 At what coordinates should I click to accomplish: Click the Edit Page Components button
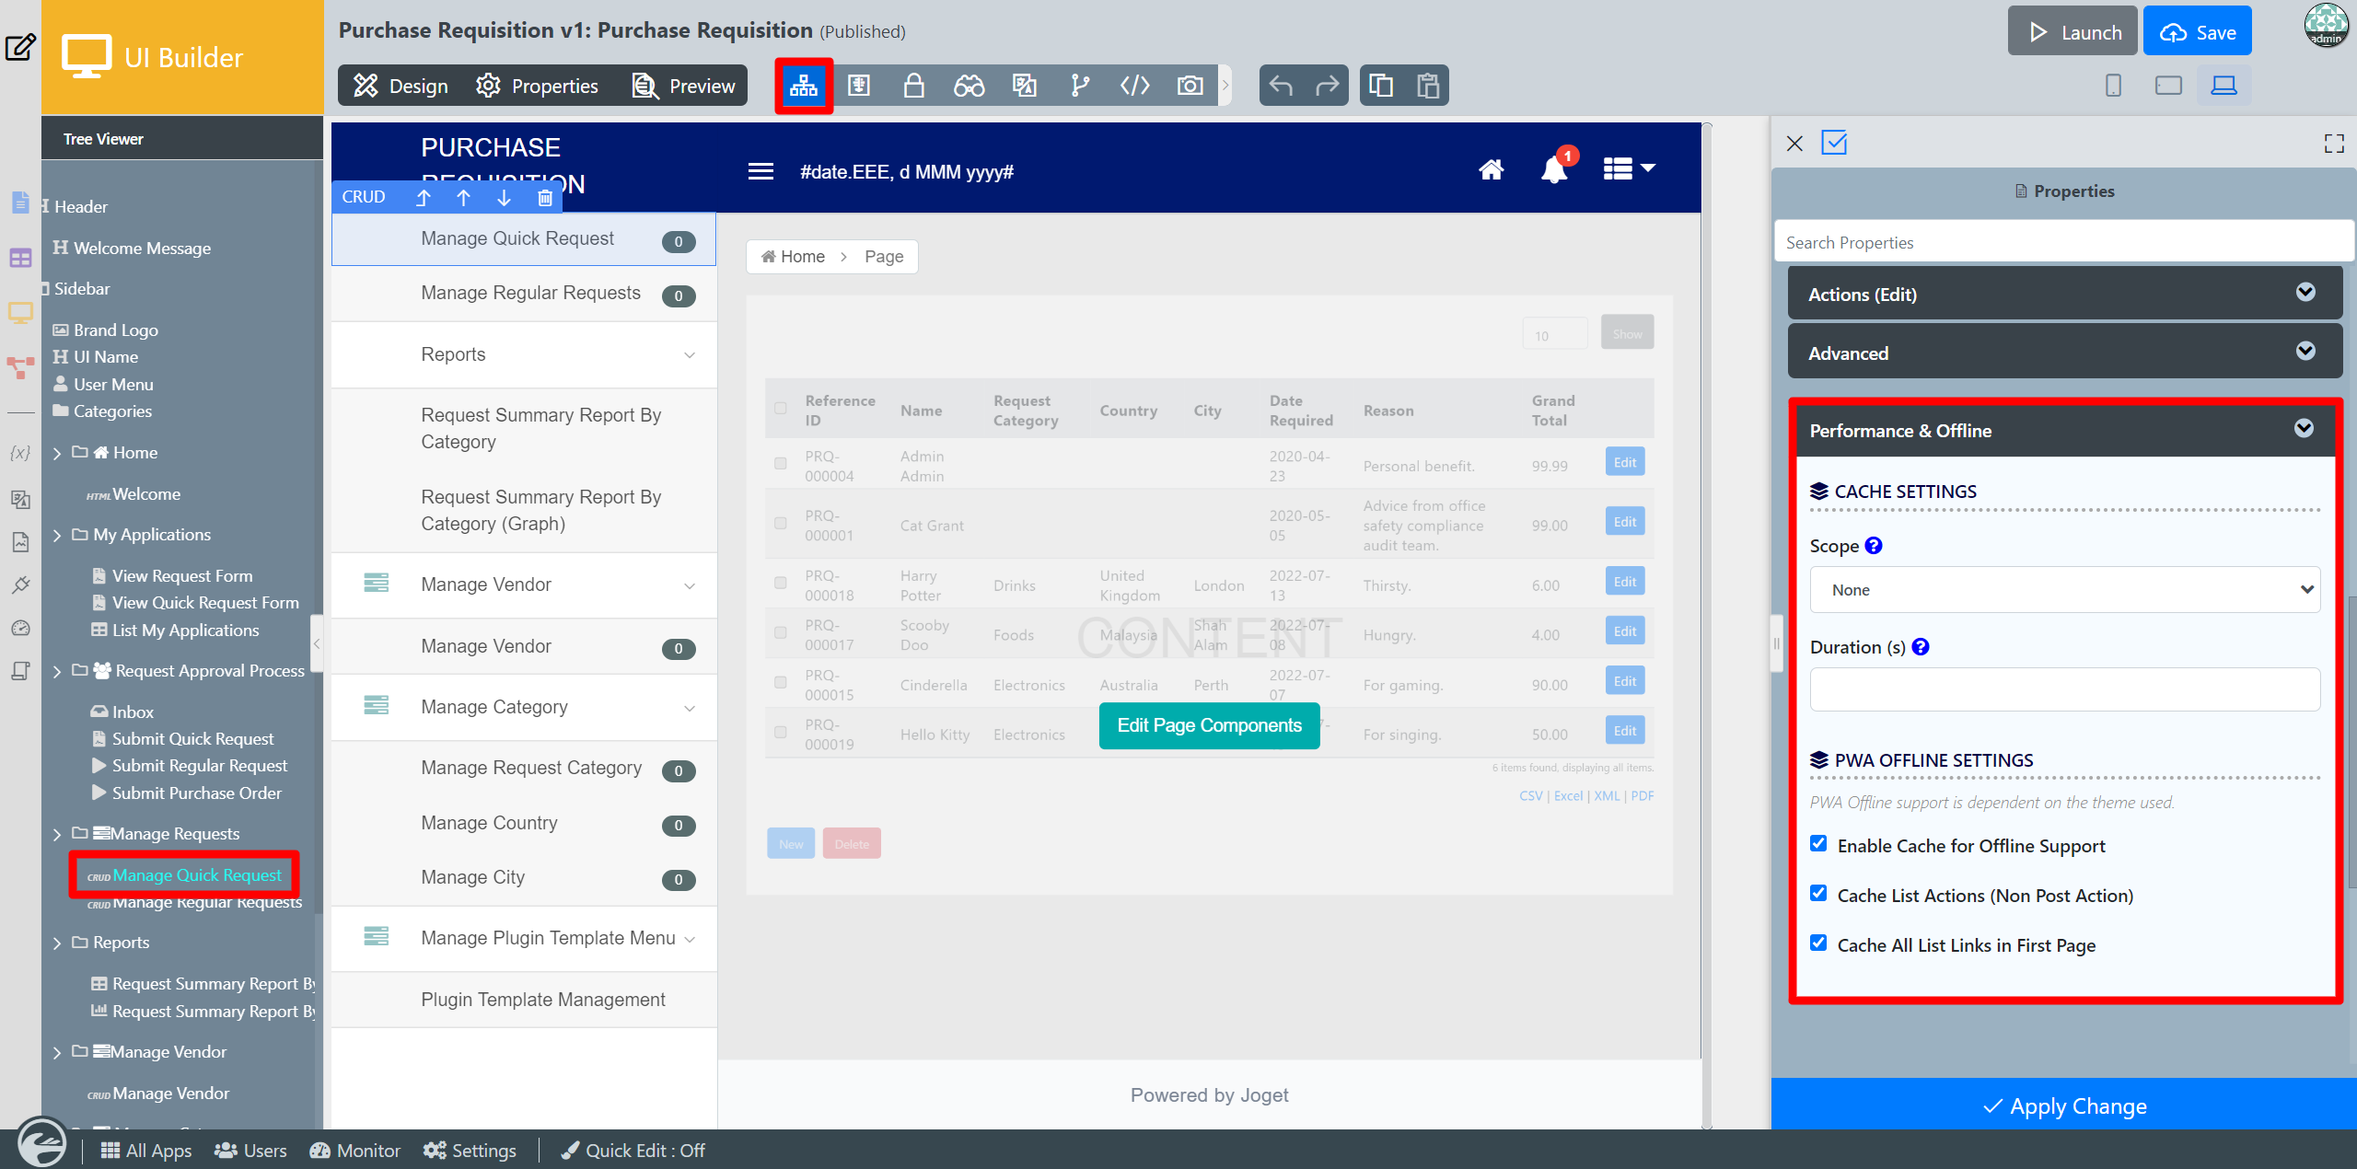1209,725
